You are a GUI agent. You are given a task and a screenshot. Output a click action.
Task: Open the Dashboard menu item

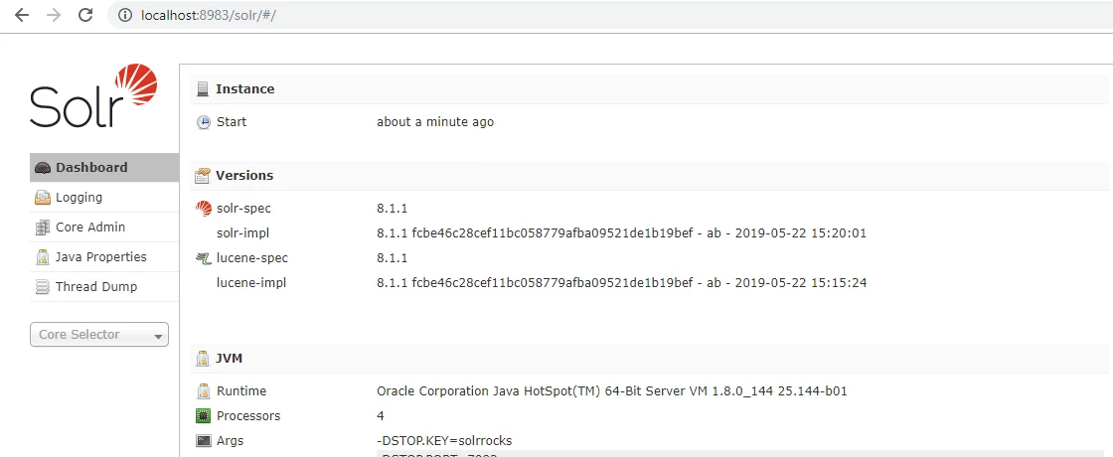104,168
